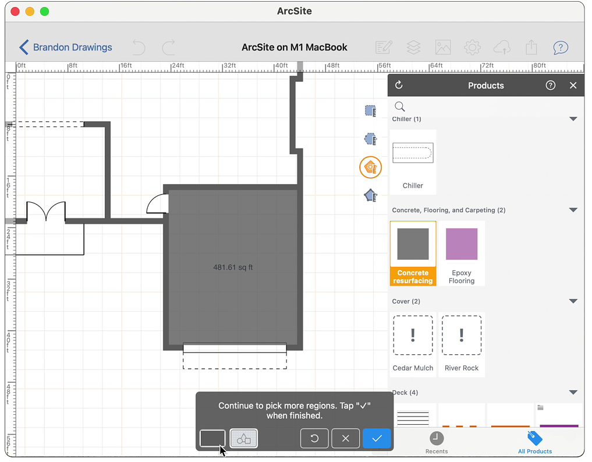This screenshot has width=592, height=462.
Task: Click the 481.61 sq ft area label
Action: (233, 267)
